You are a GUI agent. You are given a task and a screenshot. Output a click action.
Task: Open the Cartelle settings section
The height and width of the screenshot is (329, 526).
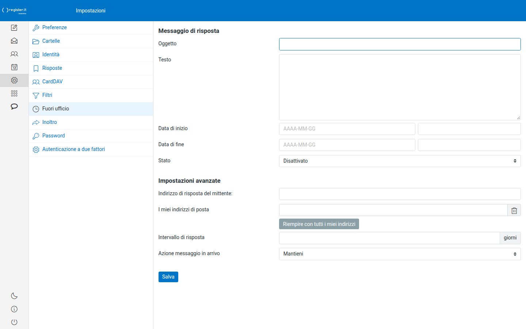pyautogui.click(x=91, y=41)
